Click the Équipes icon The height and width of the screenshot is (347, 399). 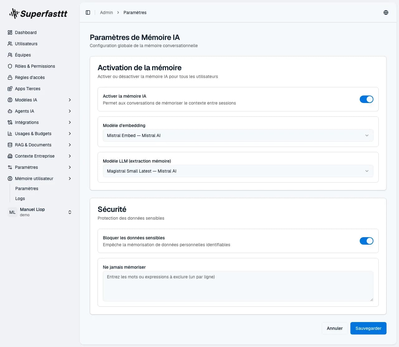tap(10, 55)
